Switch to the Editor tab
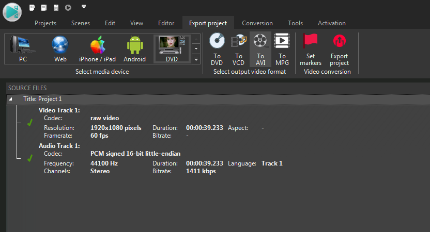 166,23
